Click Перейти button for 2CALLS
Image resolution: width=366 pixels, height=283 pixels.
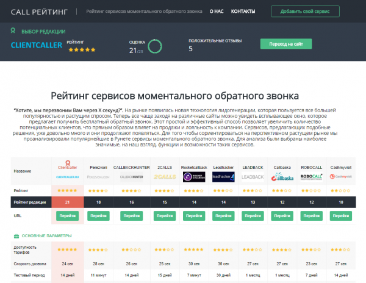[165, 216]
